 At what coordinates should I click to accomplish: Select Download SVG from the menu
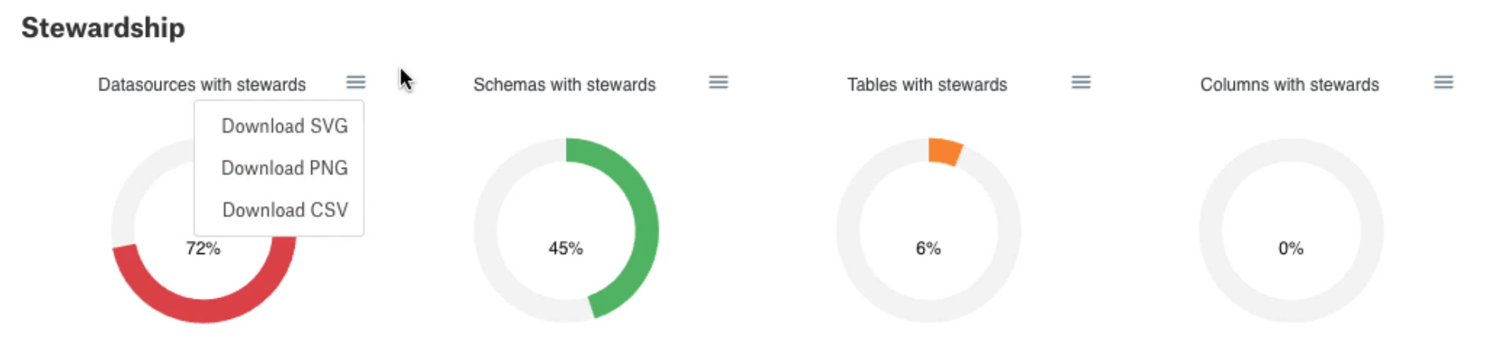tap(285, 126)
